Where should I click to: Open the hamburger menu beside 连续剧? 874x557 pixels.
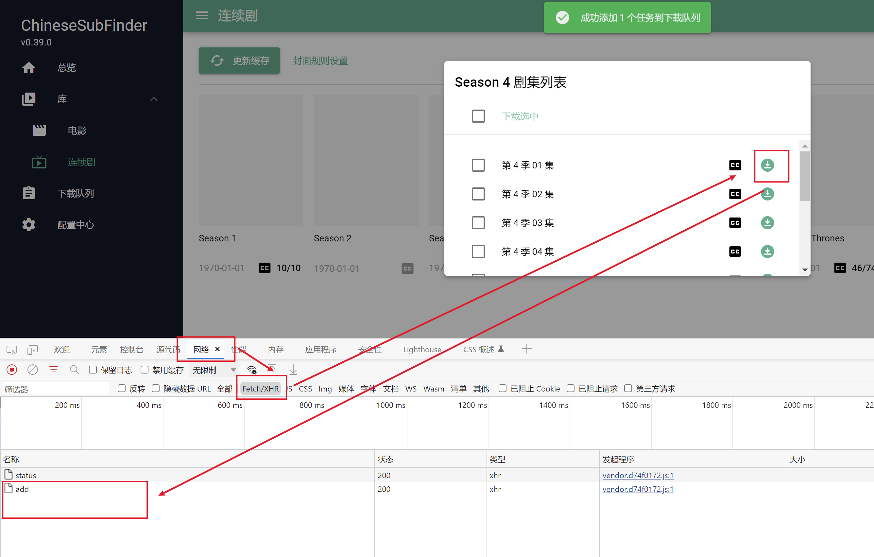[x=202, y=16]
